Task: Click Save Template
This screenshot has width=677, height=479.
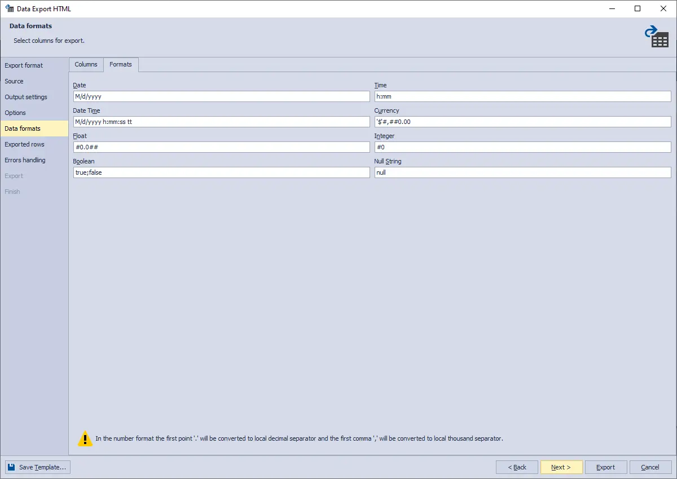Action: tap(37, 467)
